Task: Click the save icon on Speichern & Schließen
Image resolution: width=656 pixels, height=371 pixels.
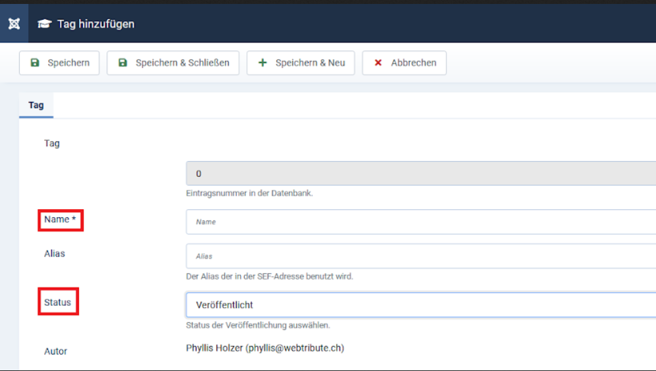Action: click(x=122, y=63)
